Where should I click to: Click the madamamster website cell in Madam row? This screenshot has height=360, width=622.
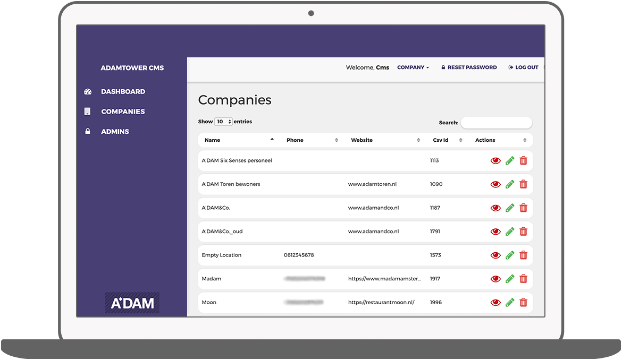coord(384,279)
